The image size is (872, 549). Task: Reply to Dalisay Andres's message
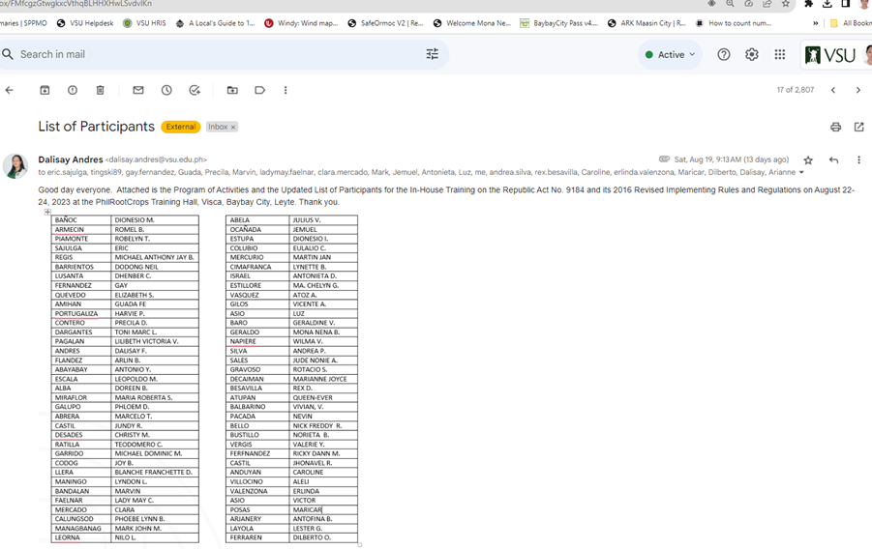833,159
